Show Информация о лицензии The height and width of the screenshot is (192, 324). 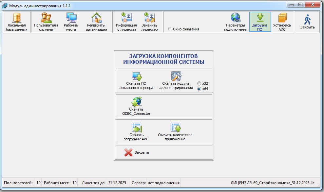[126, 22]
